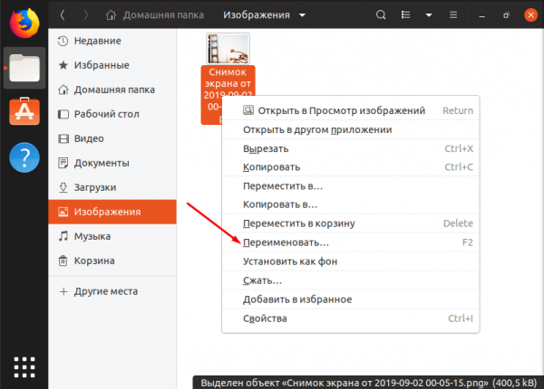544x389 pixels.
Task: Open Ubuntu Software from dock
Action: [x=24, y=111]
